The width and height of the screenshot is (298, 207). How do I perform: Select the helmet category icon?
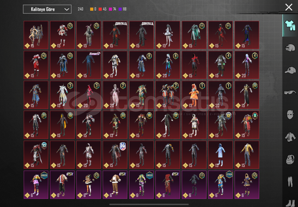290,47
